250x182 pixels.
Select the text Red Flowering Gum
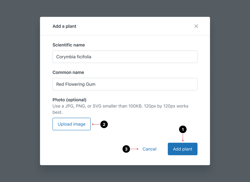pos(75,84)
